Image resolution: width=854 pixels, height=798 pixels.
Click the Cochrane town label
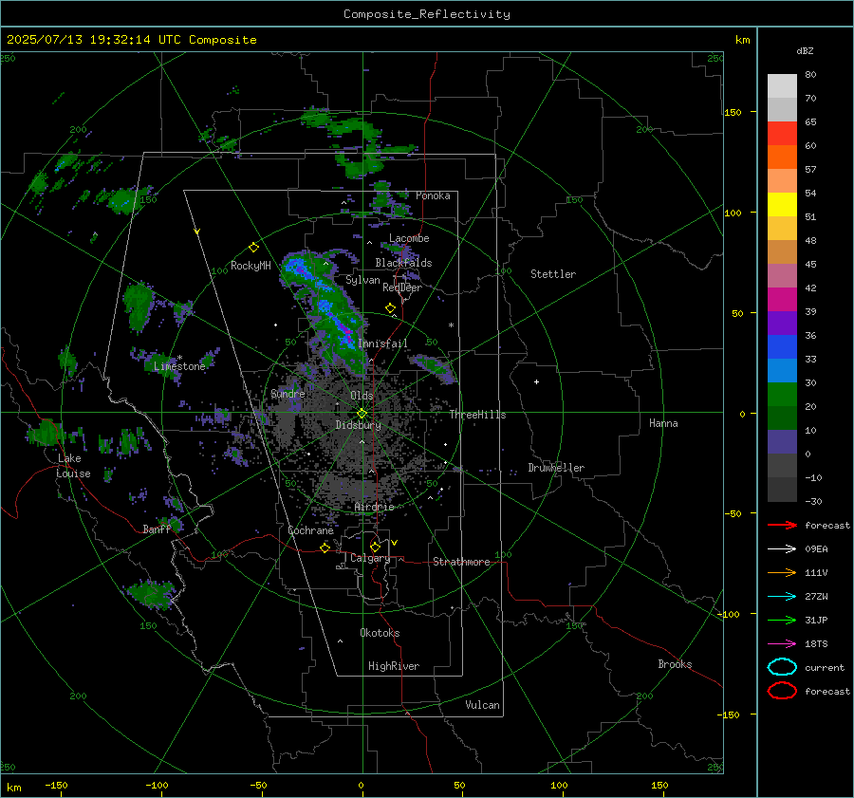310,530
